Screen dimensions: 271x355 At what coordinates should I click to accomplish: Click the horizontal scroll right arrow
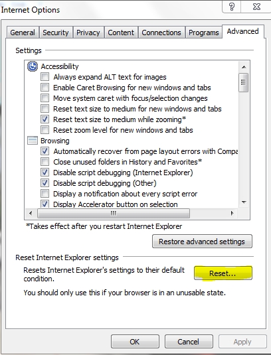[232, 213]
